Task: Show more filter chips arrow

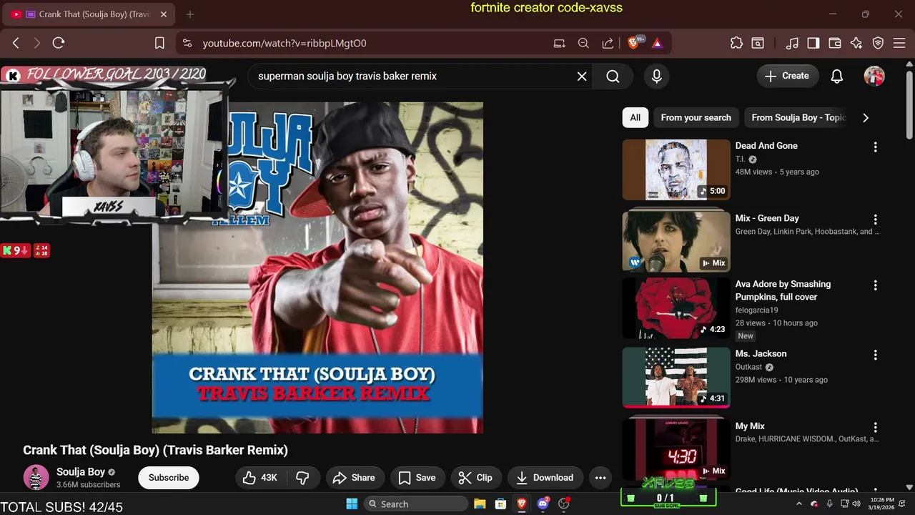Action: (x=866, y=118)
